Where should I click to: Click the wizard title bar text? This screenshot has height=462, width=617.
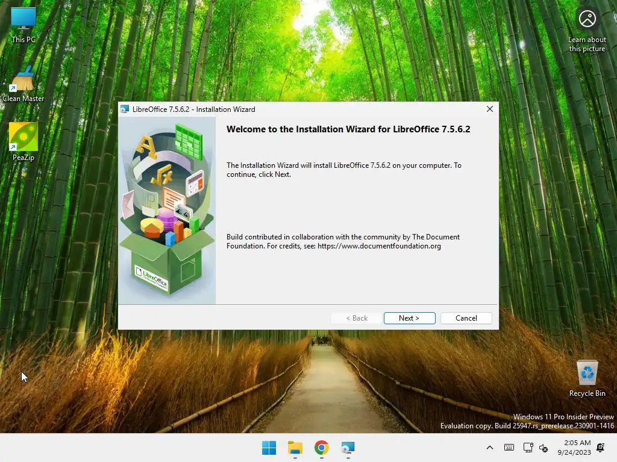pyautogui.click(x=193, y=109)
